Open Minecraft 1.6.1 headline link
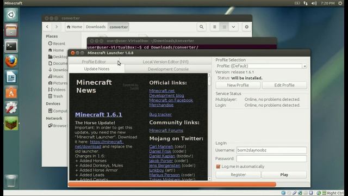This screenshot has width=348, height=196. [98, 114]
